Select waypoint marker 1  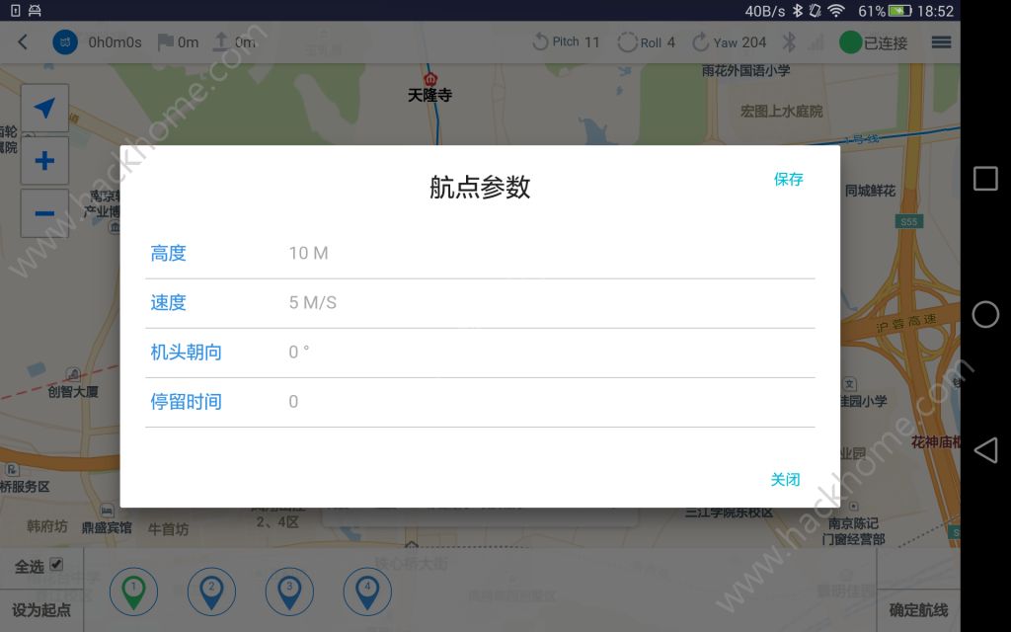(x=133, y=592)
